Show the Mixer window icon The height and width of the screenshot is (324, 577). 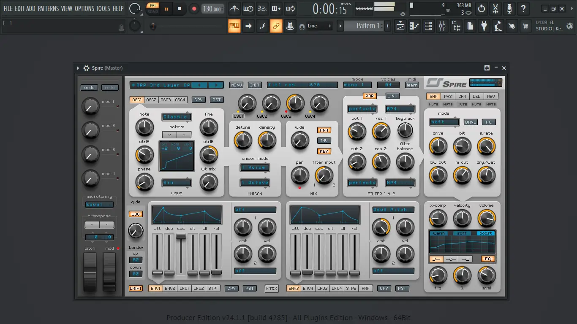(442, 26)
